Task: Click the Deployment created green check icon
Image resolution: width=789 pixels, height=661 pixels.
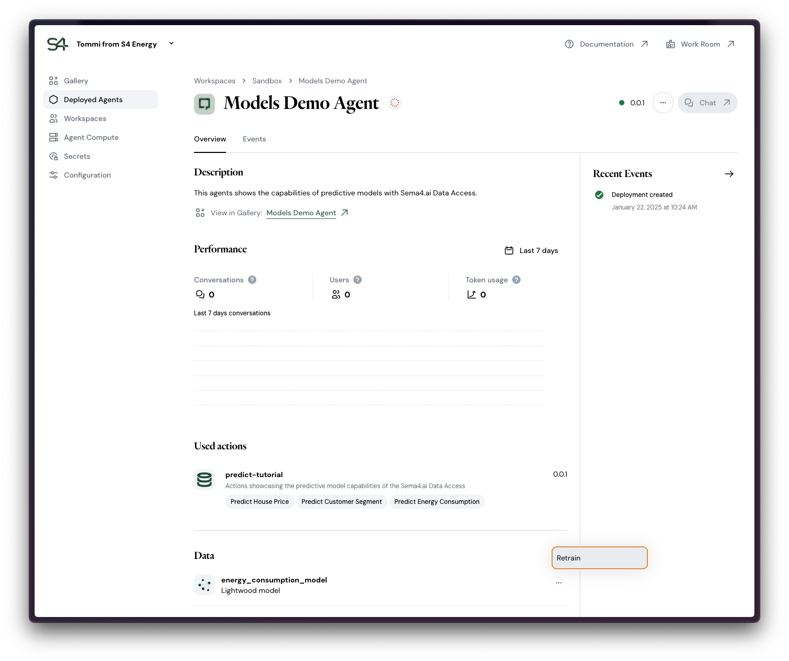Action: 599,195
